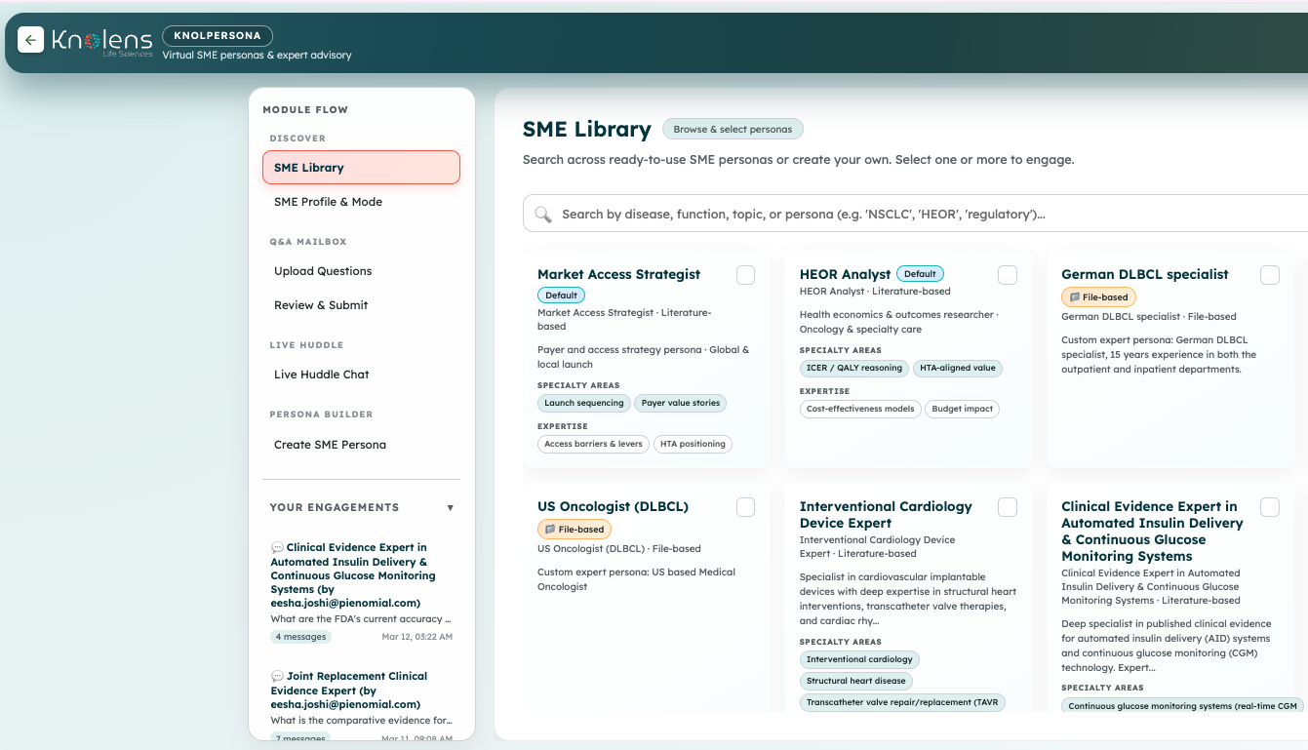Click the KNOLPERSONA module badge
Image resolution: width=1308 pixels, height=750 pixels.
tap(218, 36)
